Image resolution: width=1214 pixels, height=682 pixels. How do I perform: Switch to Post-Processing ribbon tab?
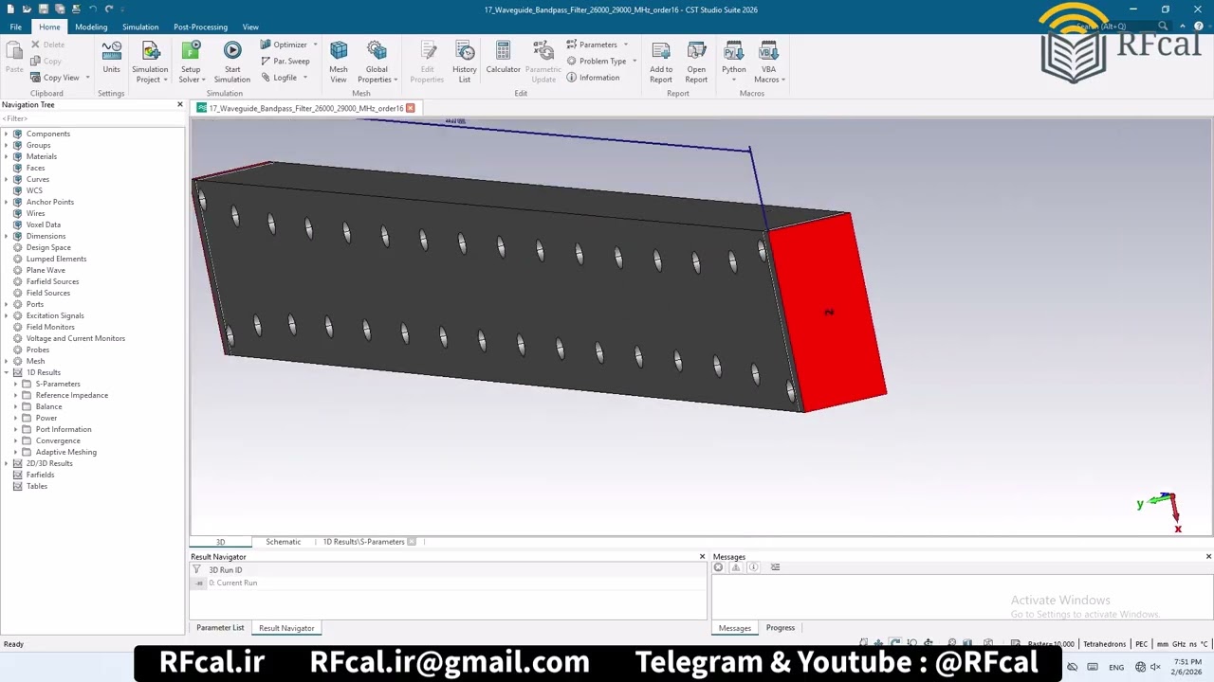pyautogui.click(x=200, y=27)
